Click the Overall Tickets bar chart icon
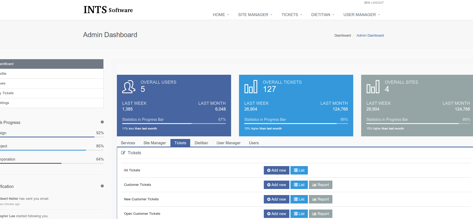This screenshot has height=219, width=473. point(251,87)
